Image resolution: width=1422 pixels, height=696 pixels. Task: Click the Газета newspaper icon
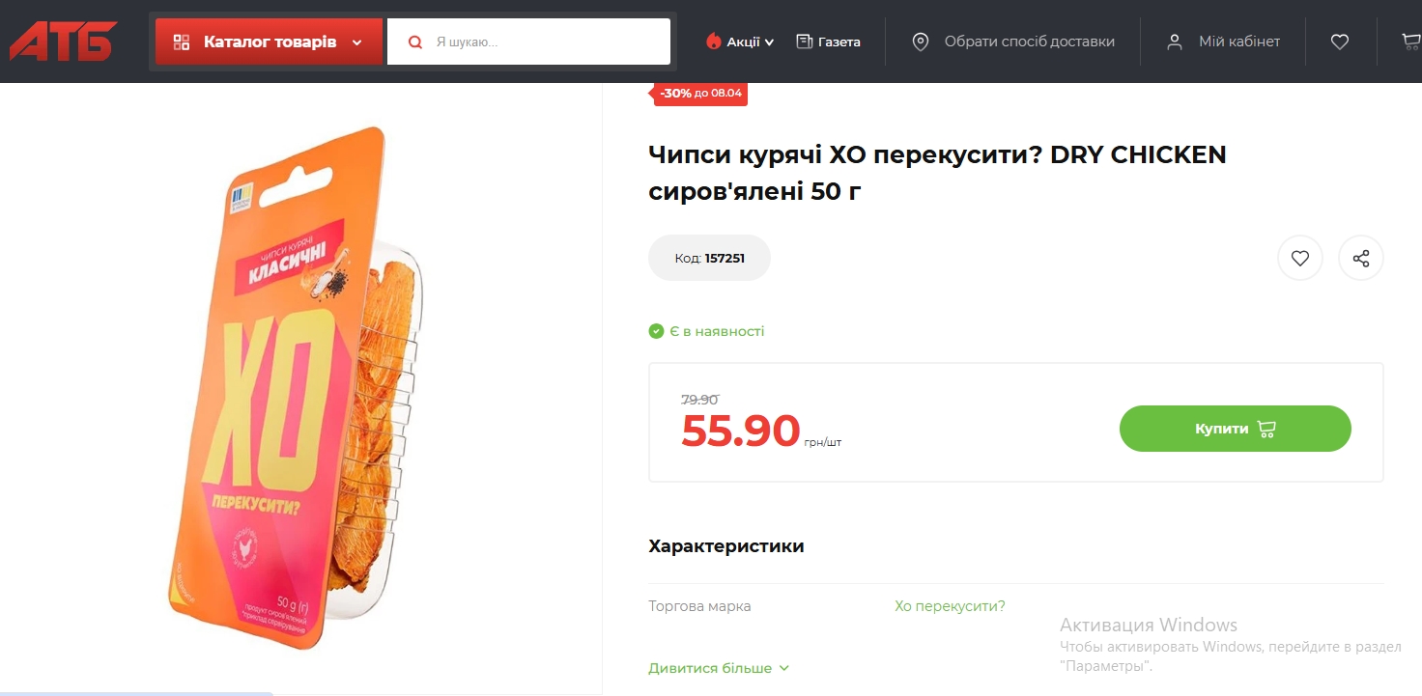click(804, 42)
